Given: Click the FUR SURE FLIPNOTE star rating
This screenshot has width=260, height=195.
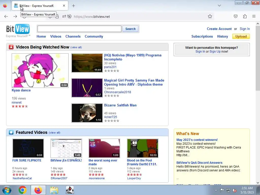Looking at the screenshot, I should (20, 175).
